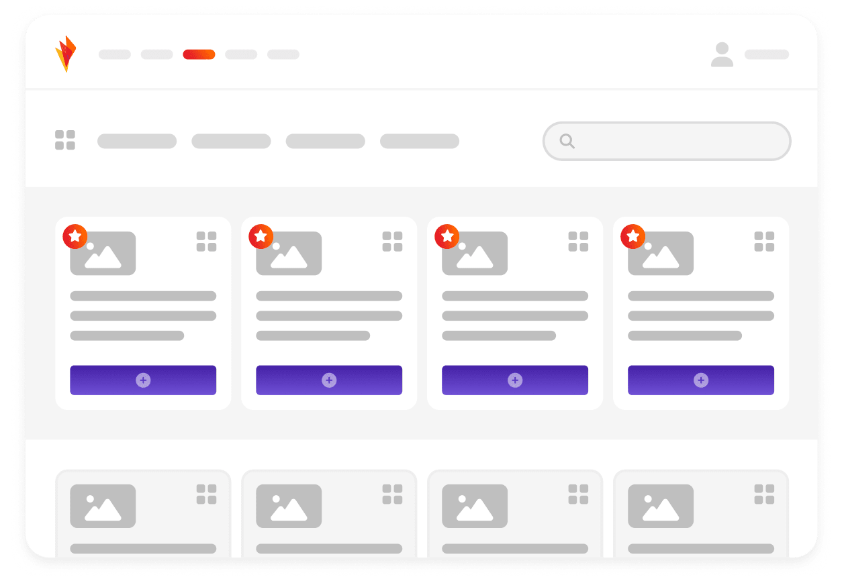Open the image thumbnail on second featured card
This screenshot has width=842, height=577.
coord(289,254)
